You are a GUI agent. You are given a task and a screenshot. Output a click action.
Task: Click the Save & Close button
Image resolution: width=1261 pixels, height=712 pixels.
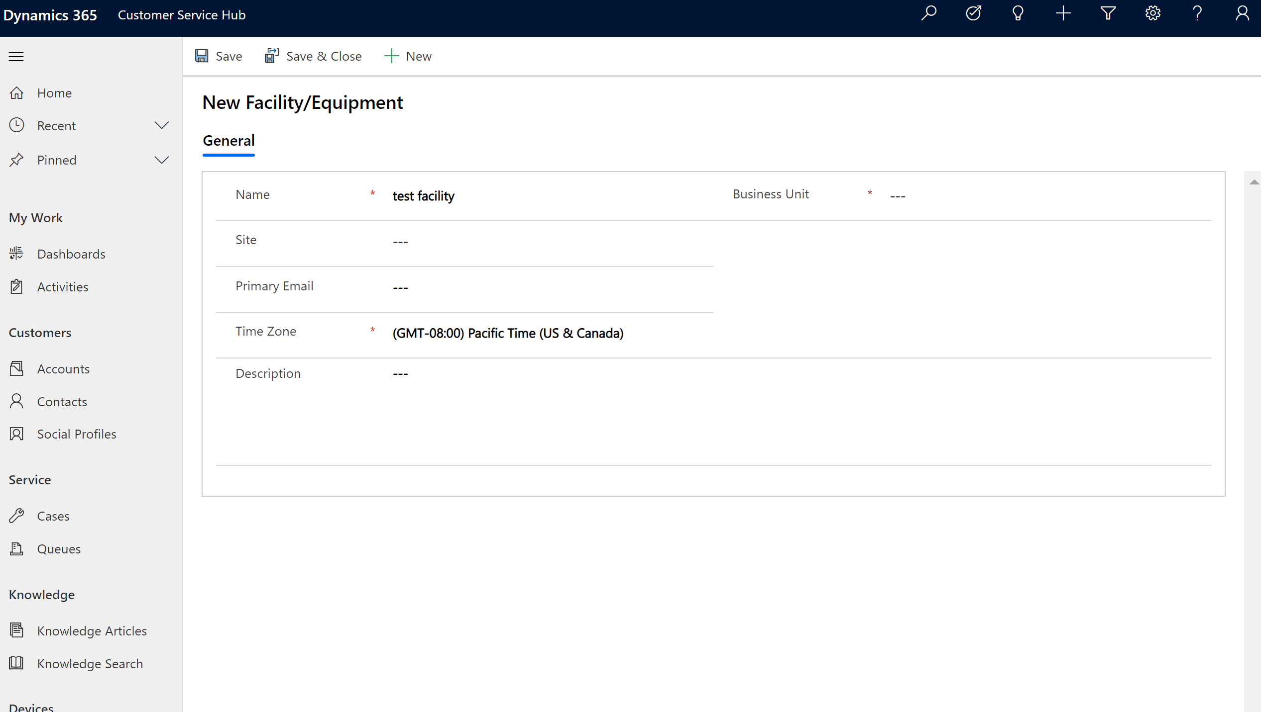pos(313,55)
